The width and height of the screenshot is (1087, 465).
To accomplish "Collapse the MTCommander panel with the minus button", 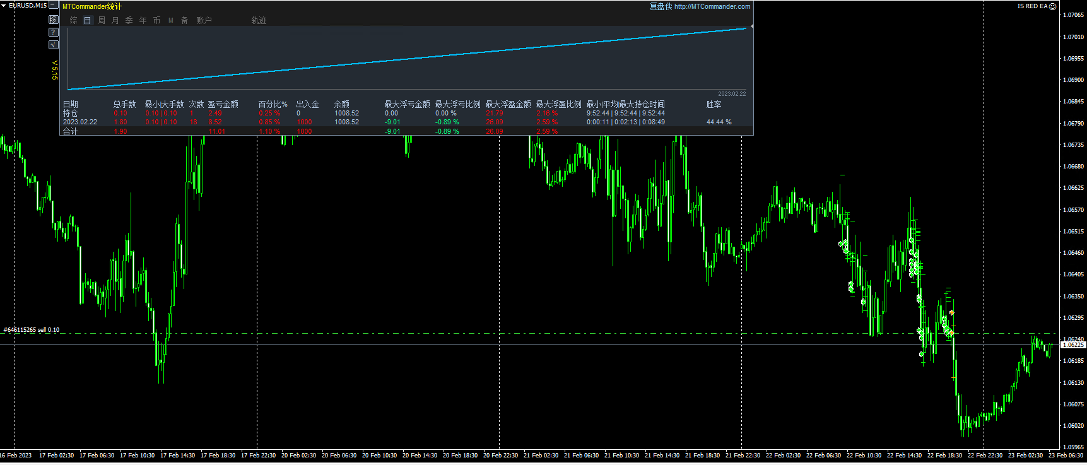I will (x=54, y=5).
